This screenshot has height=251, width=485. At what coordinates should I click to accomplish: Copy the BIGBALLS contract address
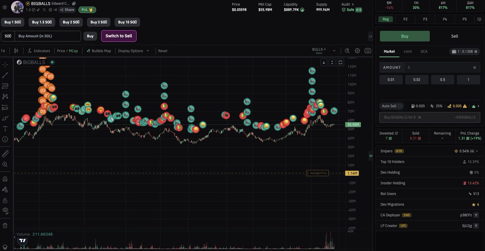pyautogui.click(x=74, y=3)
